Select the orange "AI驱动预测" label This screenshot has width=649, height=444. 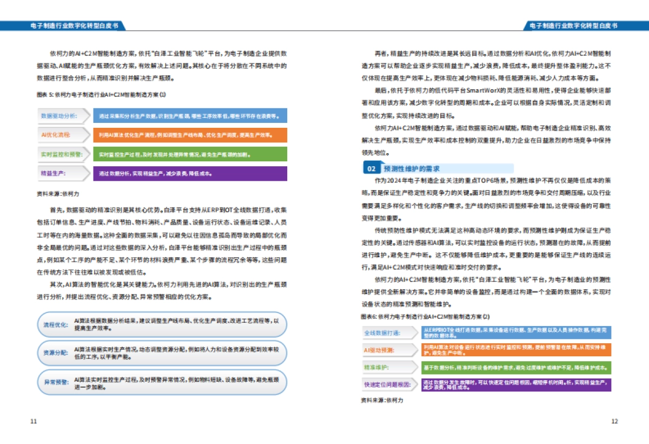pos(381,350)
